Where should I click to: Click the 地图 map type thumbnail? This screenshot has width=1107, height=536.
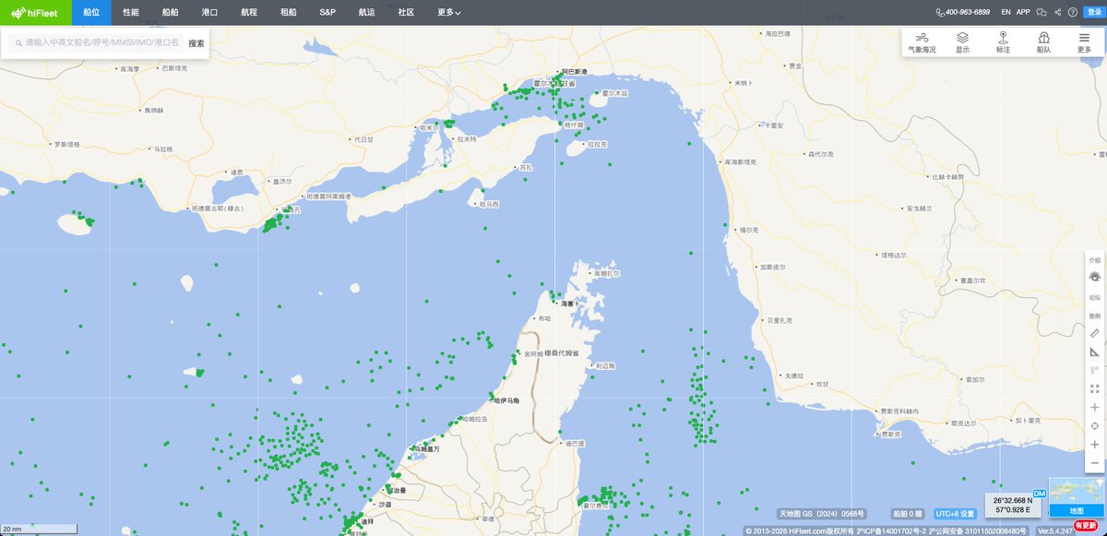coord(1076,499)
